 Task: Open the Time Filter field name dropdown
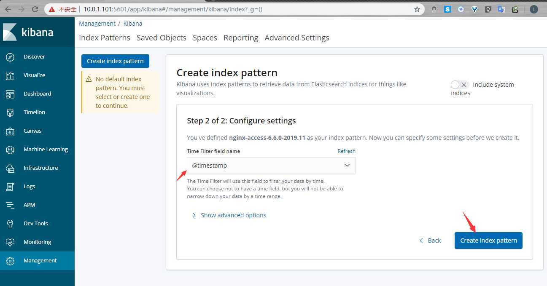pyautogui.click(x=271, y=166)
